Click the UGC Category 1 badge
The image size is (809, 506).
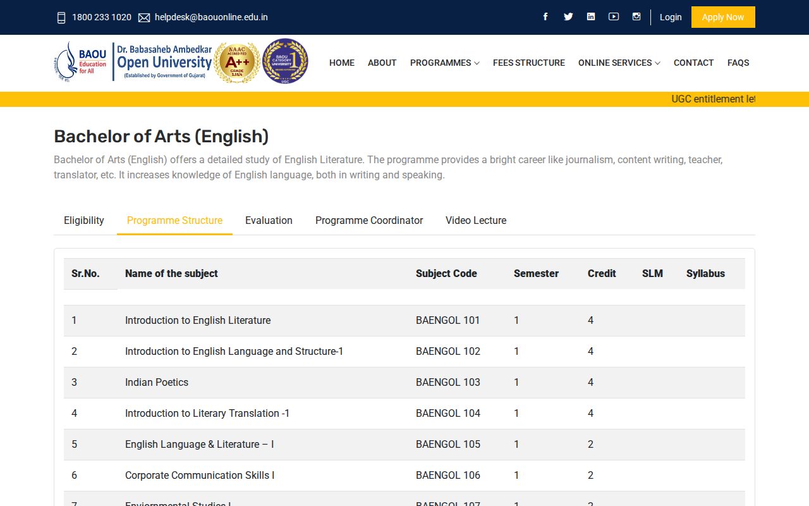tap(285, 61)
